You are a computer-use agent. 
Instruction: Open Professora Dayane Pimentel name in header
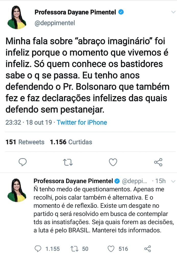click(x=75, y=12)
